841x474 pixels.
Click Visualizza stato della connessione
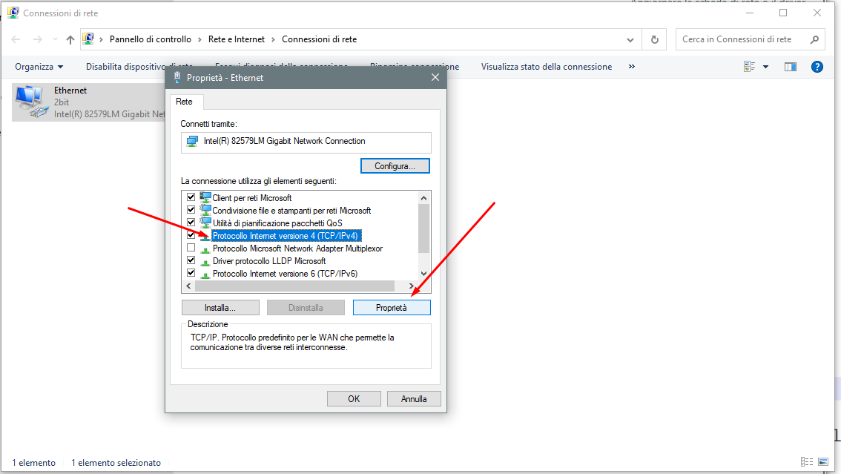point(547,67)
